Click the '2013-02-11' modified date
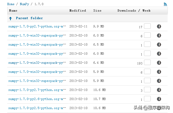Screen dimensions: 173x113 click(78, 26)
